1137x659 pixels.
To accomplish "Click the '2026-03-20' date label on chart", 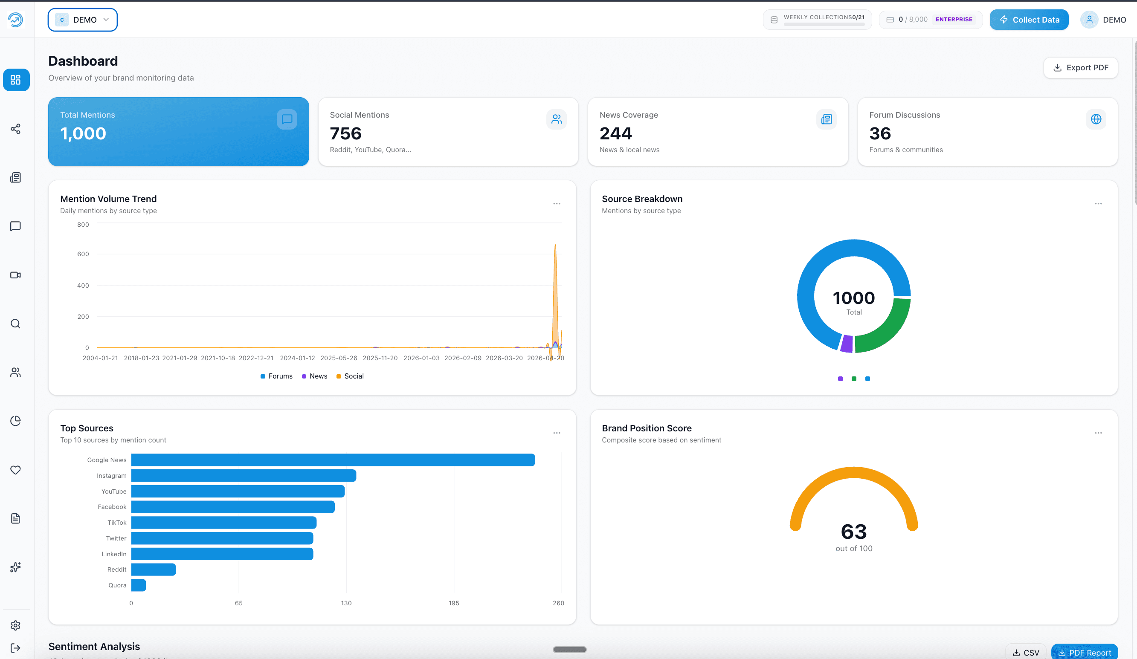I will click(x=504, y=358).
